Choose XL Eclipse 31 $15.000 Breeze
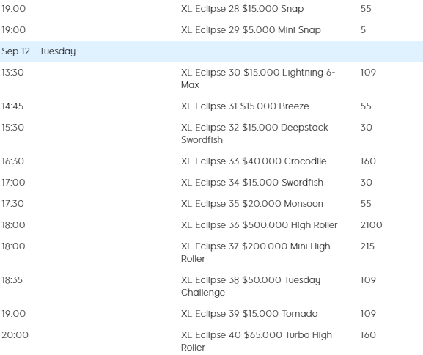 245,106
